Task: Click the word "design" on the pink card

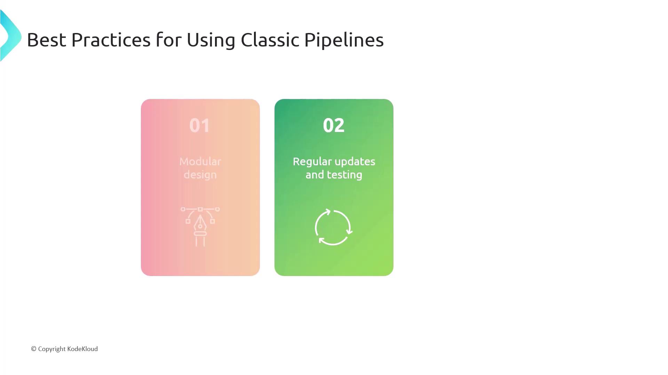Action: 200,175
